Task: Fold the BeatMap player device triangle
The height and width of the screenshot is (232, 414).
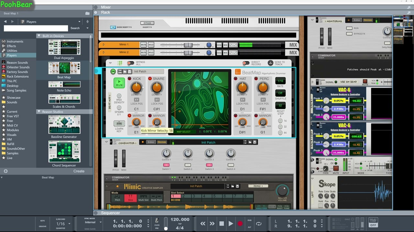Action: pyautogui.click(x=110, y=63)
